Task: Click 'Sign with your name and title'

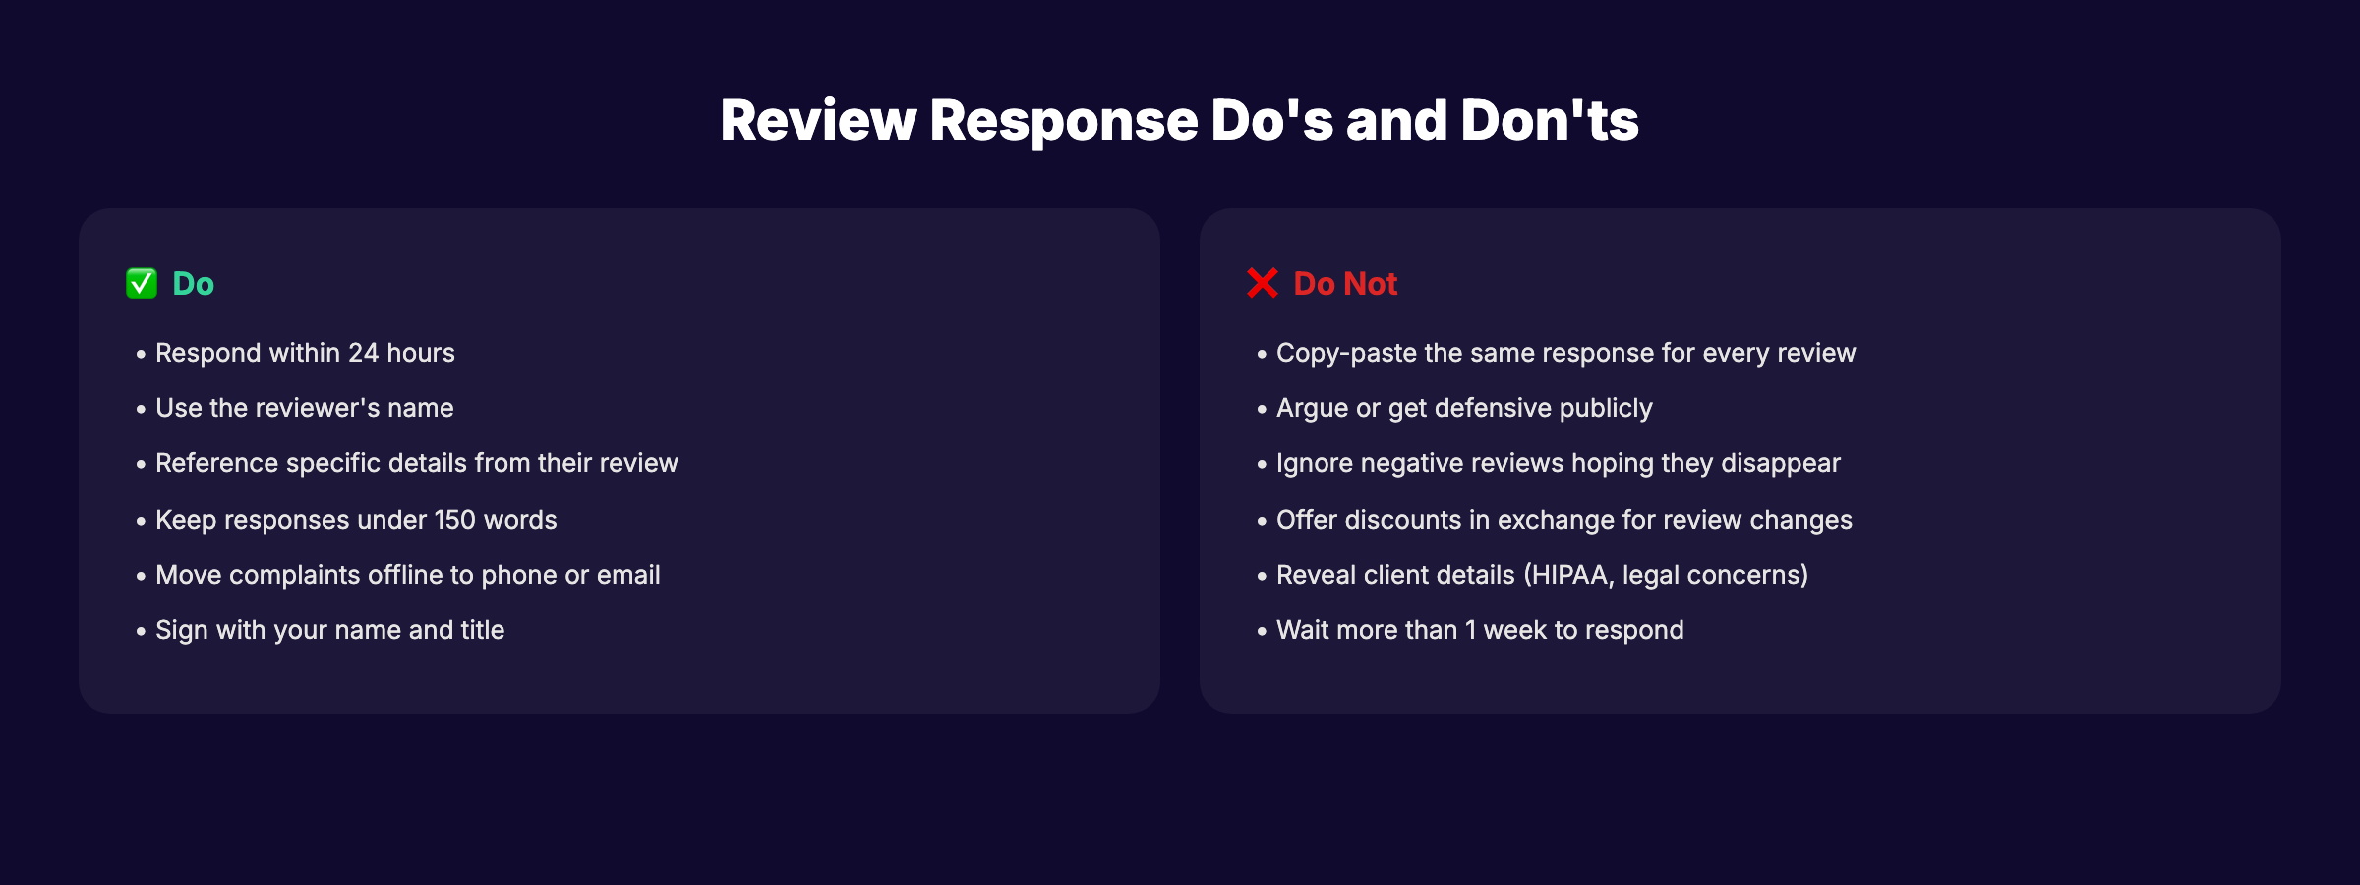Action: click(329, 630)
